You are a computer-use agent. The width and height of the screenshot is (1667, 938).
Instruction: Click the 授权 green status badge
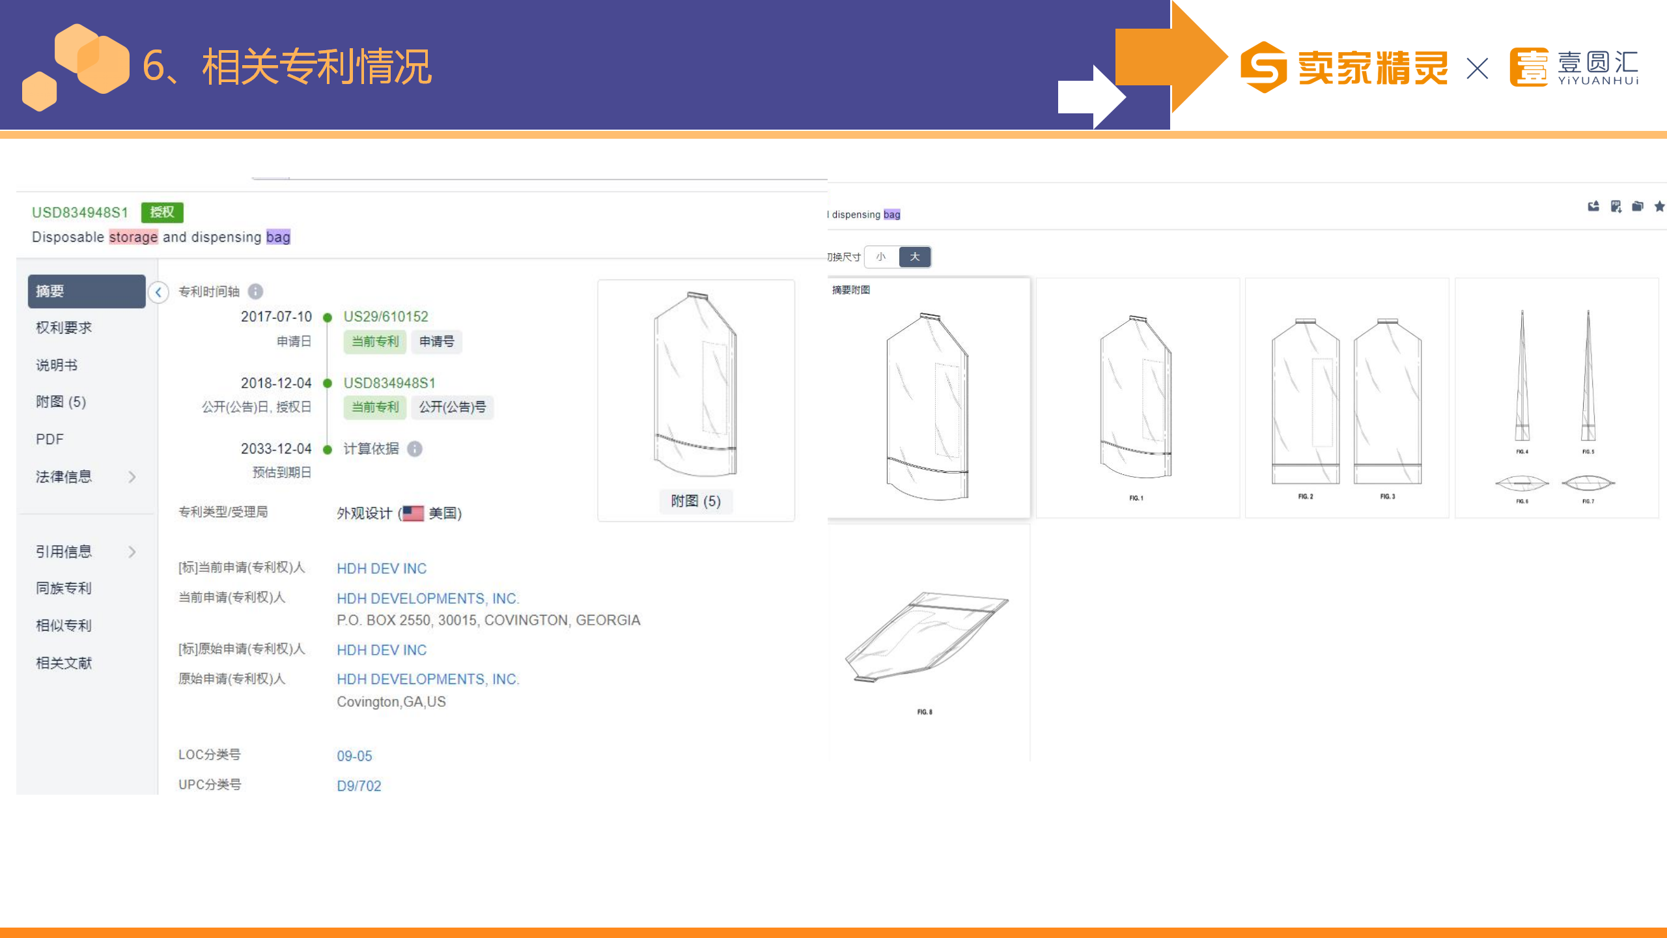click(x=162, y=212)
